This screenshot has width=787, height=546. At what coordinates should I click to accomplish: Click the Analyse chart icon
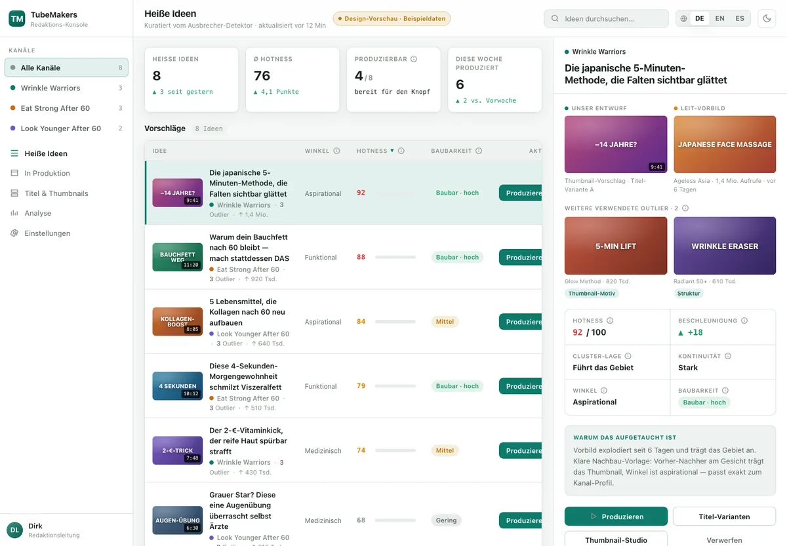click(x=14, y=213)
